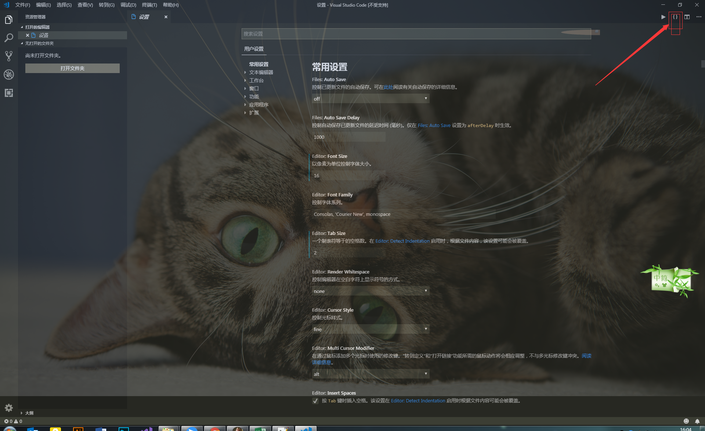Click the notifications bell in status bar
705x431 pixels.
coord(697,421)
